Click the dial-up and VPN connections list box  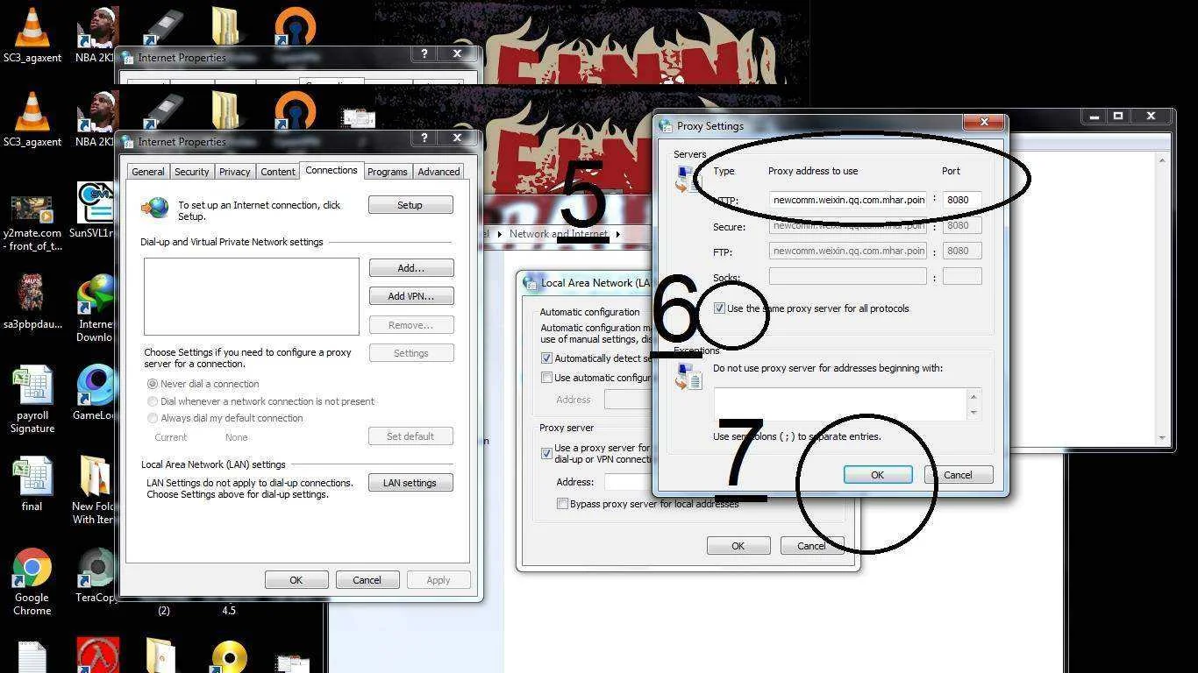[x=252, y=296]
